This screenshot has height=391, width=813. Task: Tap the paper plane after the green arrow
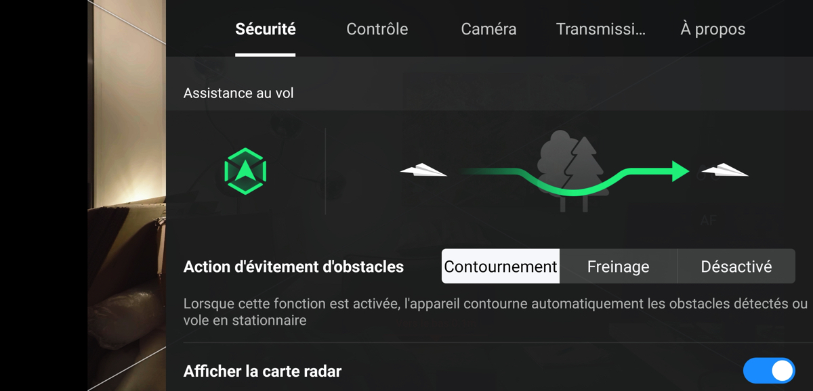tap(724, 169)
